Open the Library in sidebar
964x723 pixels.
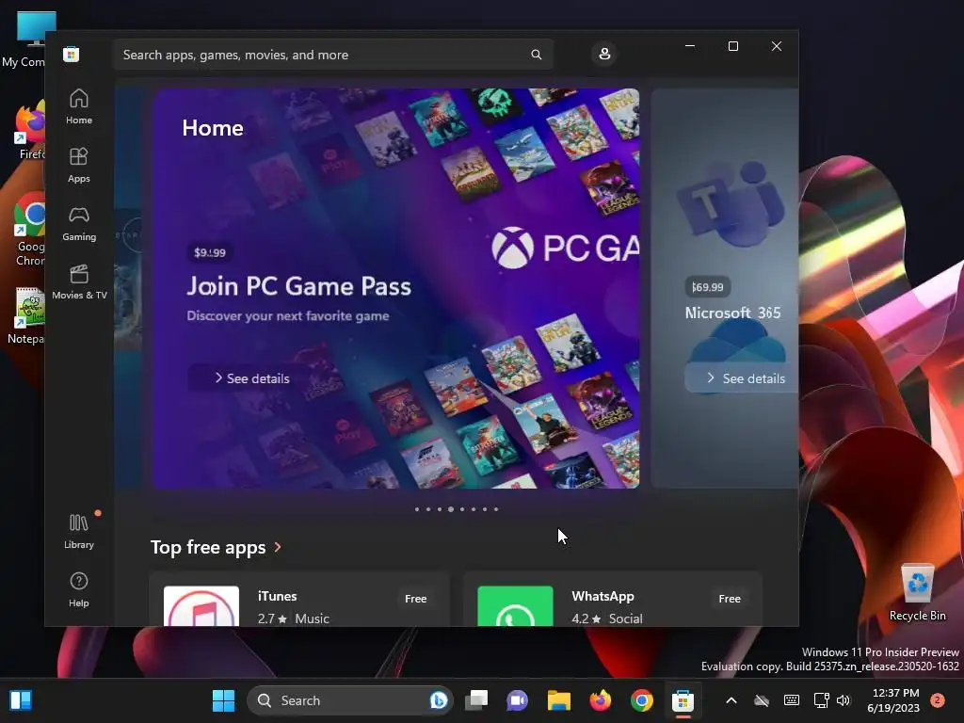pos(79,531)
